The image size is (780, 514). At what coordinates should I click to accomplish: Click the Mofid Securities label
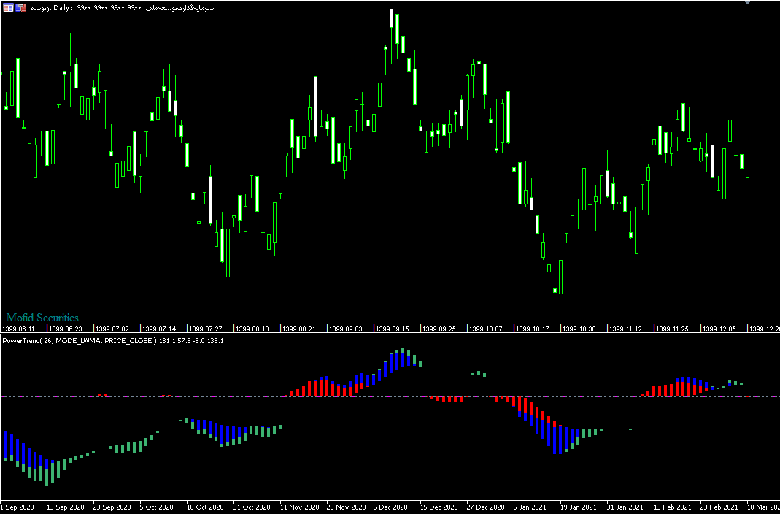[x=42, y=318]
